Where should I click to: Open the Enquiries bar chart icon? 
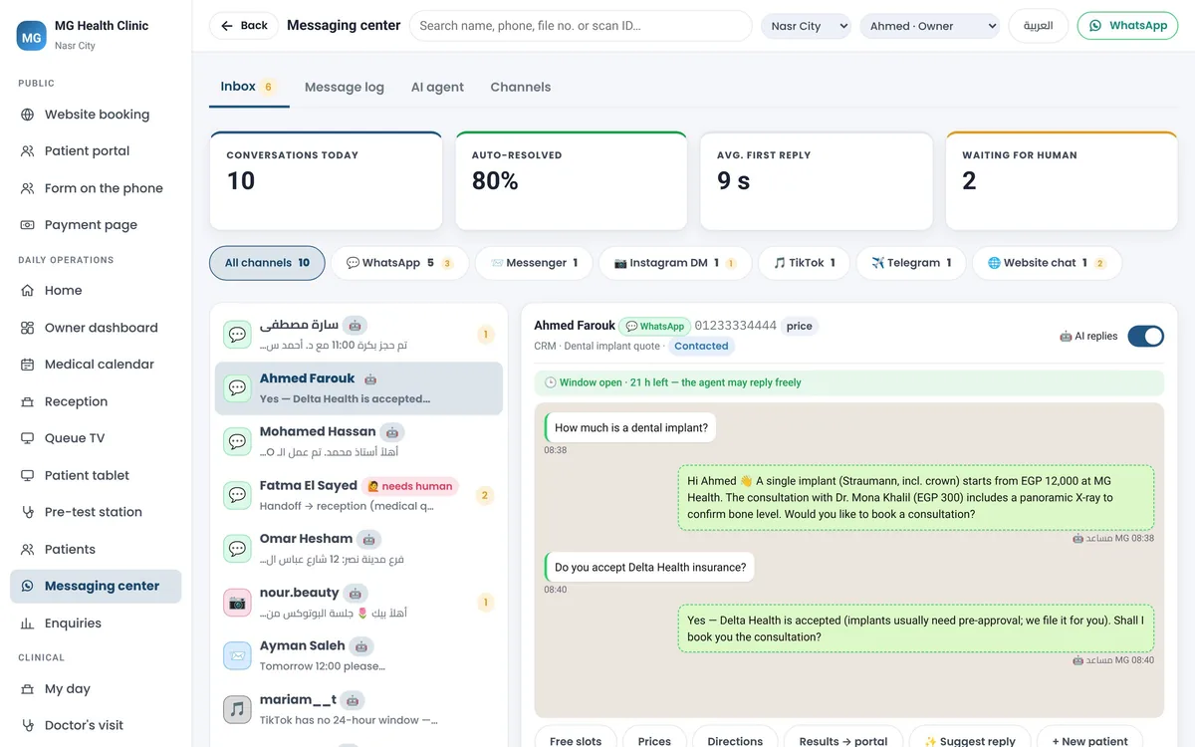(x=27, y=623)
